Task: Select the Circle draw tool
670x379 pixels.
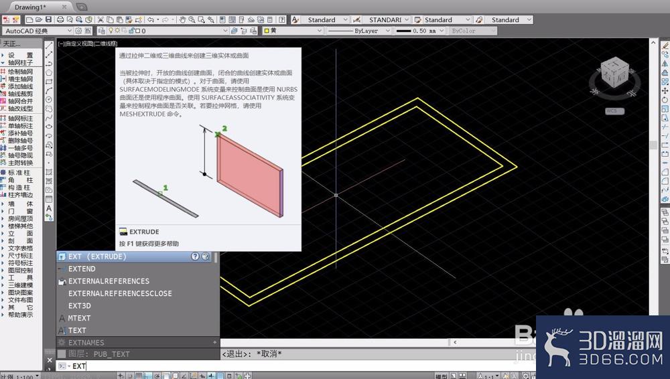Action: pyautogui.click(x=49, y=100)
